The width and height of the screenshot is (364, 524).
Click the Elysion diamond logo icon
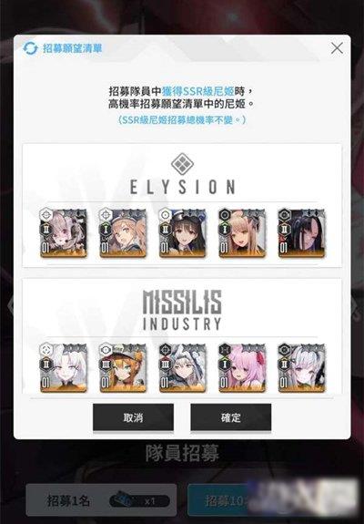click(182, 164)
